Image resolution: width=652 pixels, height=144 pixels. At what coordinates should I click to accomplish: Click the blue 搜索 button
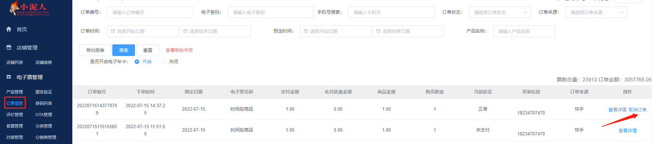[x=124, y=50]
